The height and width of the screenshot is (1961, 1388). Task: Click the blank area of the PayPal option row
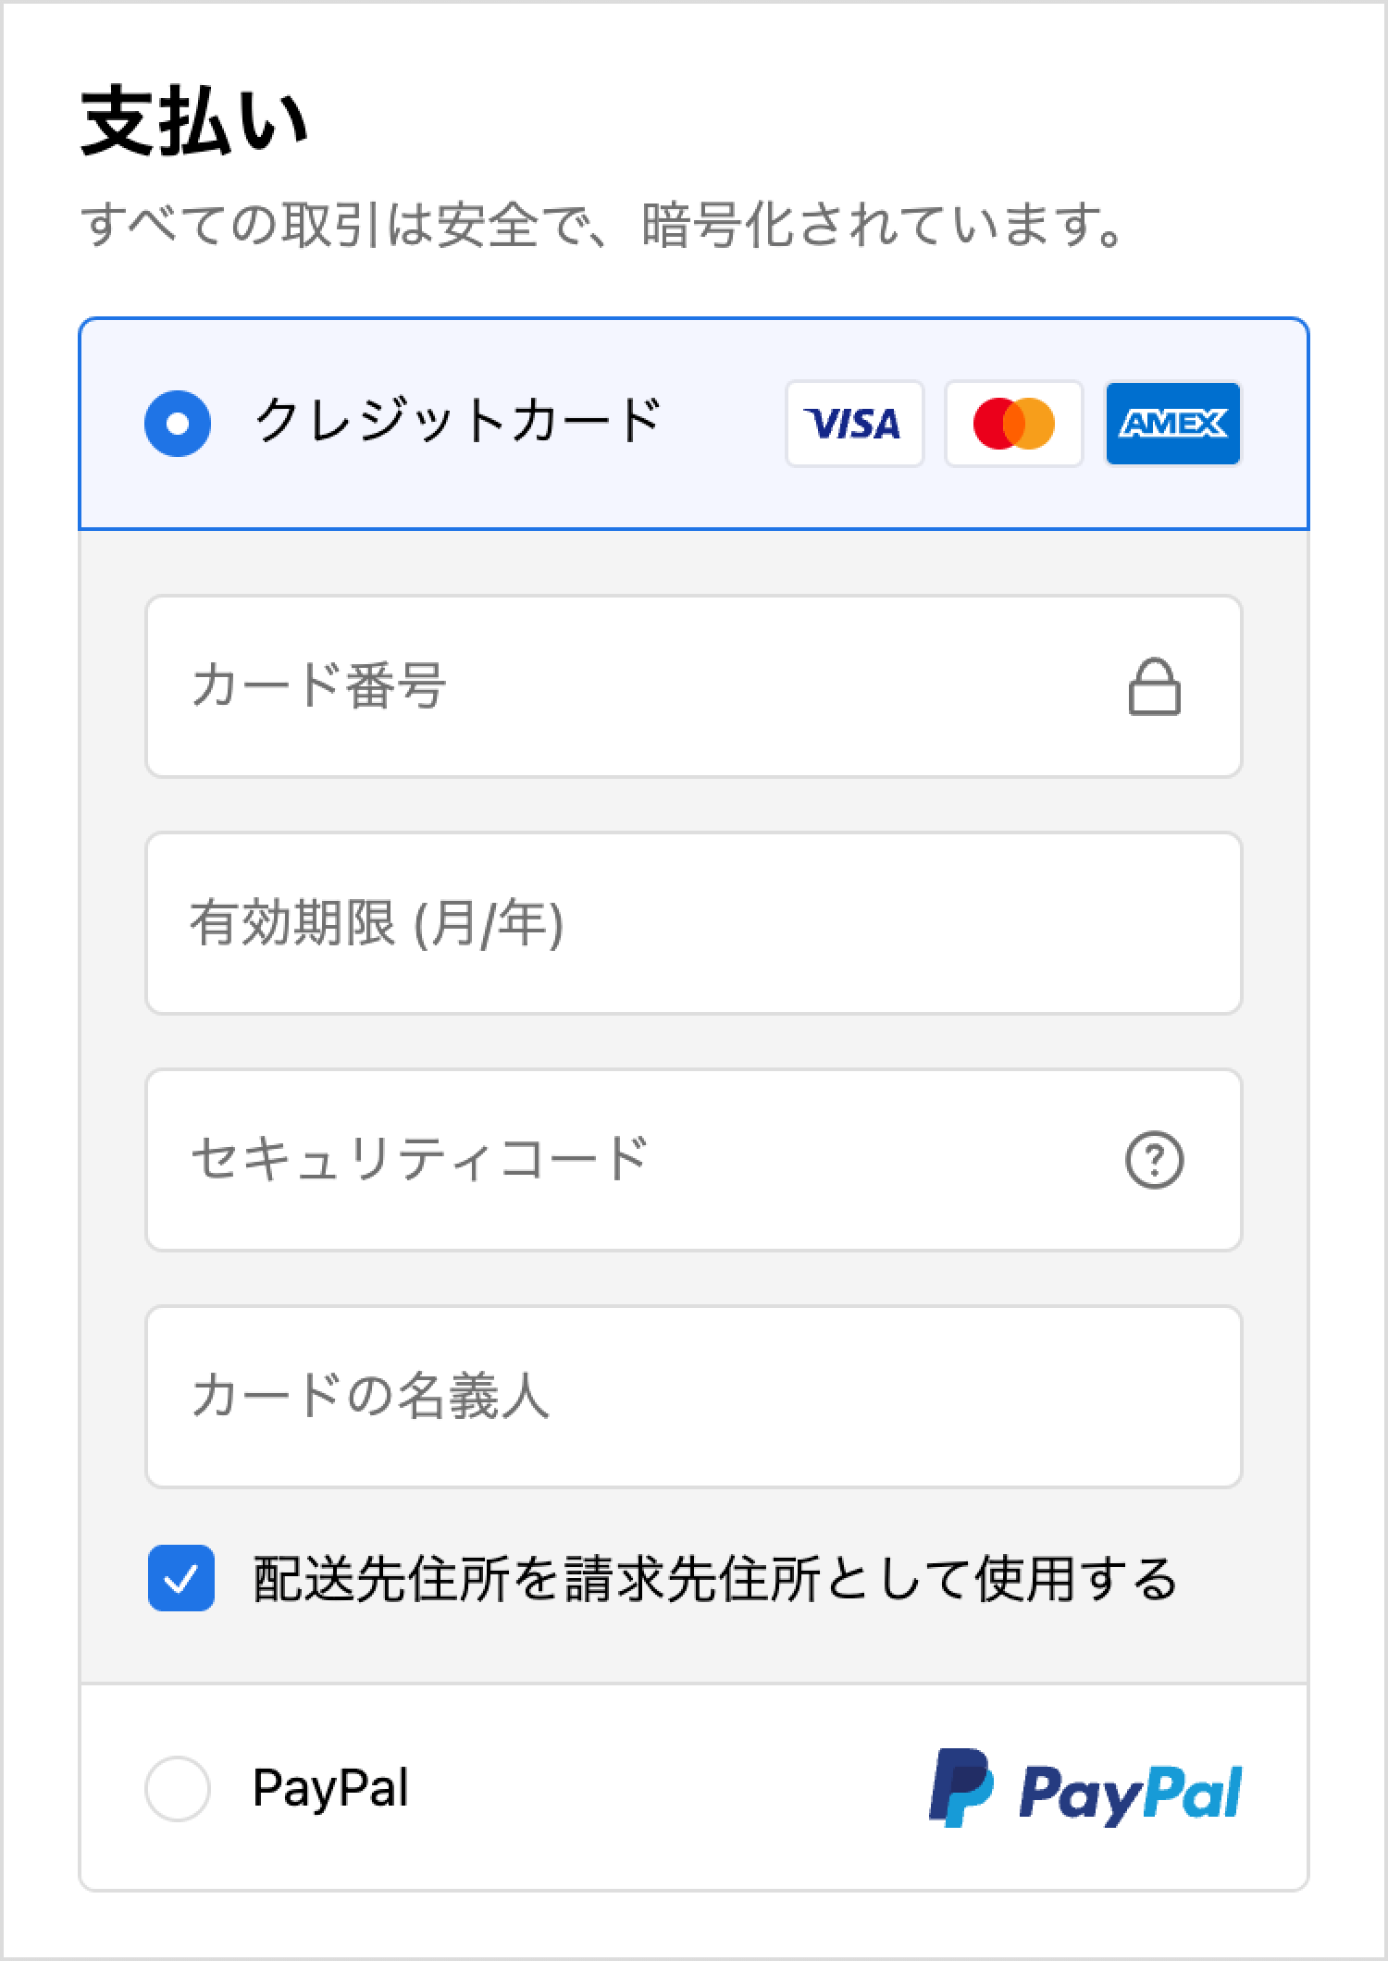[x=666, y=1788]
